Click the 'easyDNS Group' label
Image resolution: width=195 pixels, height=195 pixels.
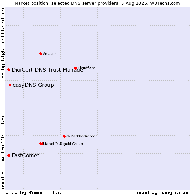[x=33, y=85]
